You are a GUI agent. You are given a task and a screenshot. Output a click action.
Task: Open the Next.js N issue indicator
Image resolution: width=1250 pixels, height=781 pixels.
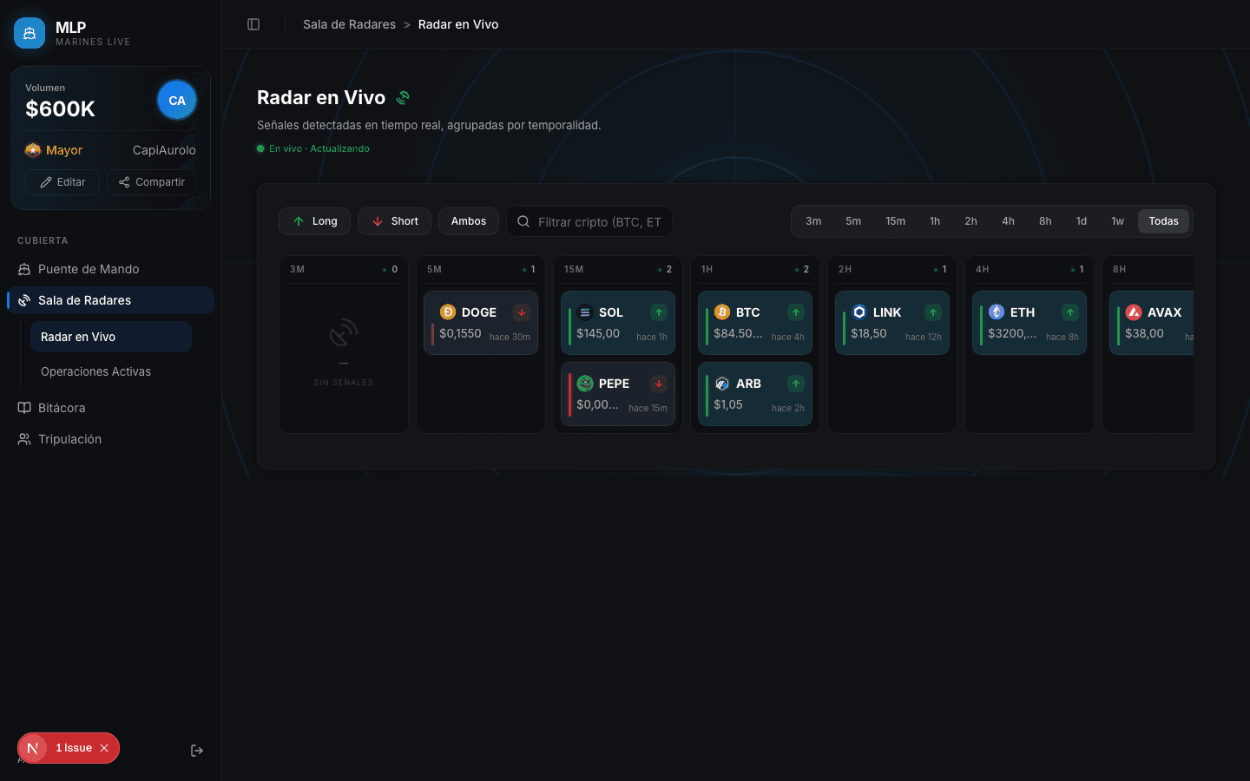tap(33, 748)
